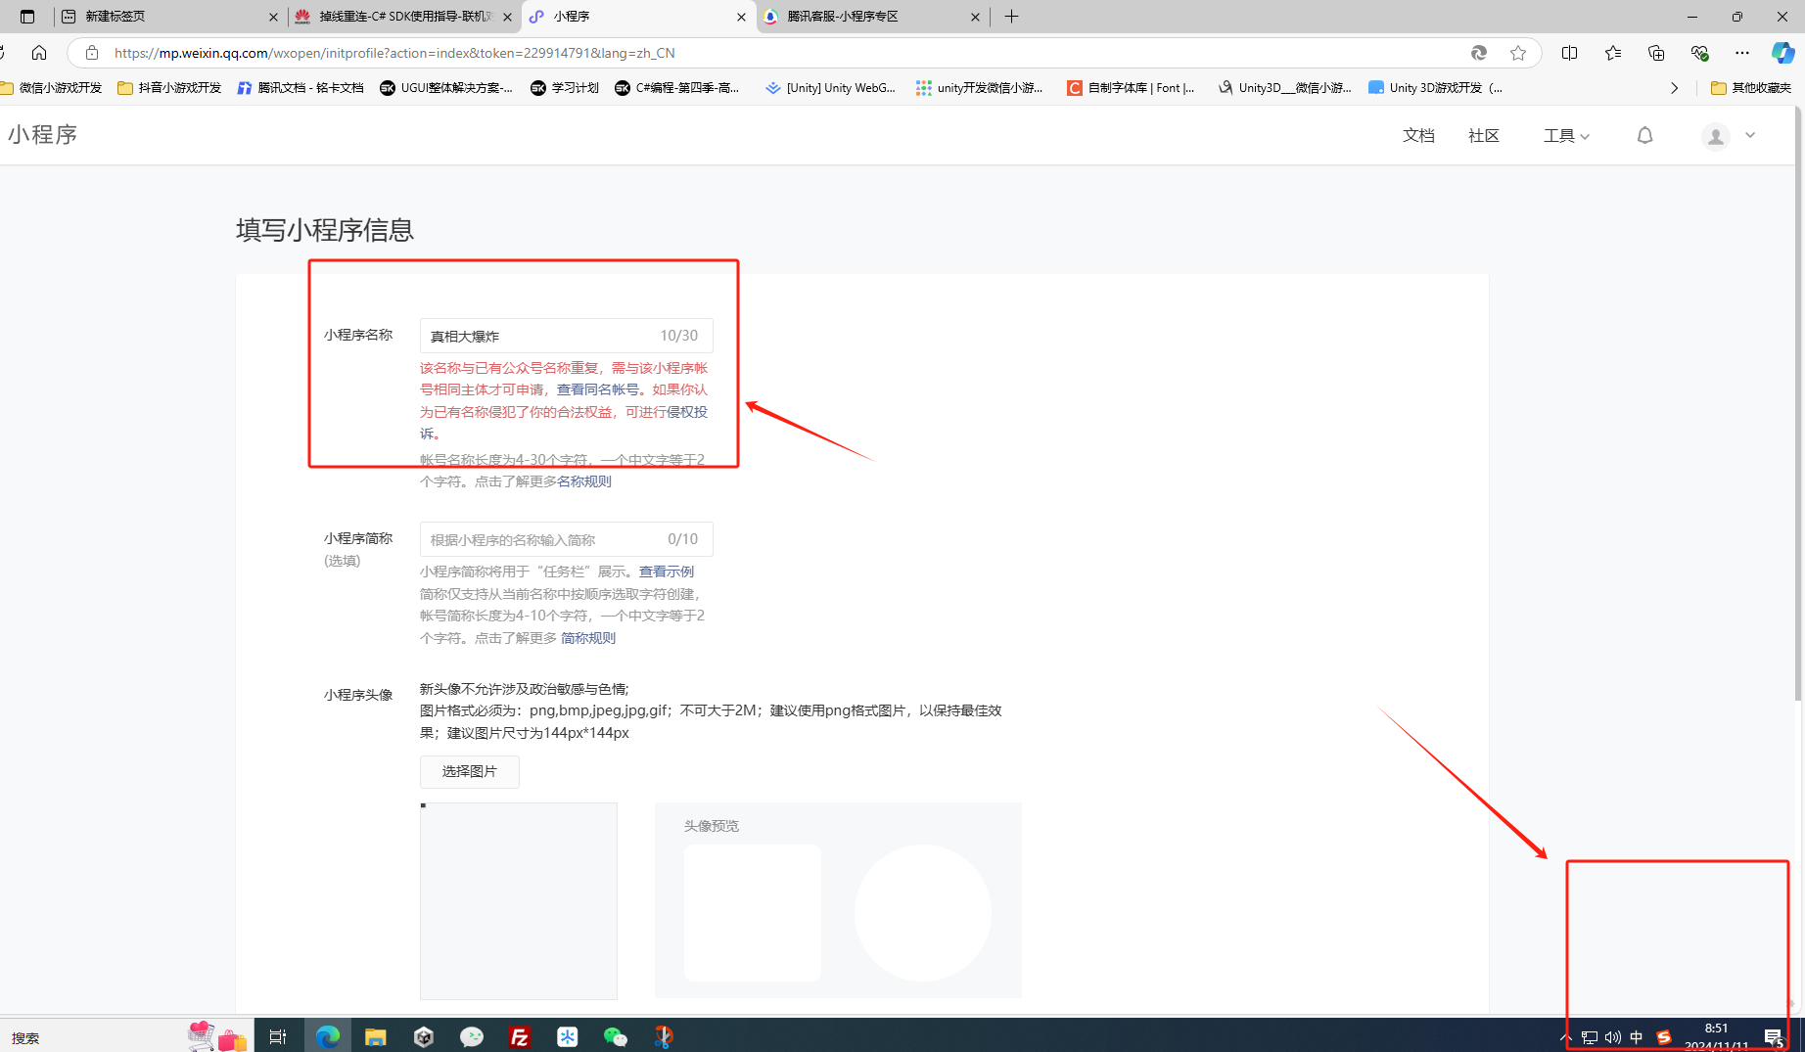Open Task View on the taskbar
1805x1052 pixels.
[x=278, y=1036]
